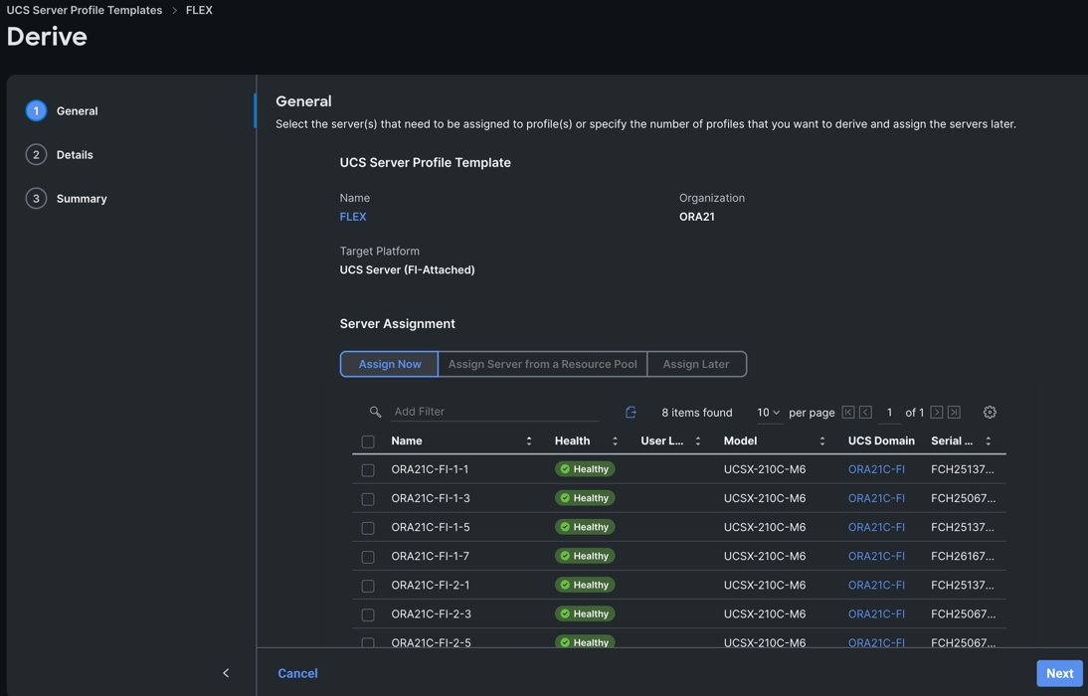
Task: Click server name ORA21C-FI-1-1
Action: point(430,469)
